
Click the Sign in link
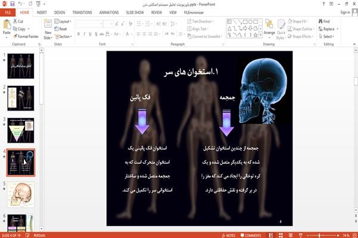click(x=345, y=13)
